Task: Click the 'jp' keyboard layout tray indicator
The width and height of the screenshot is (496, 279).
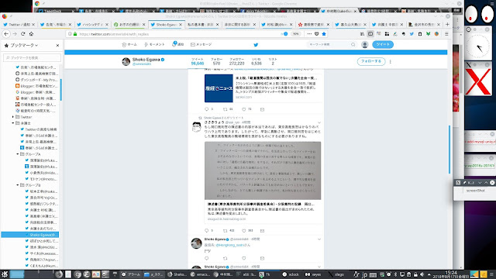Action: [364, 274]
